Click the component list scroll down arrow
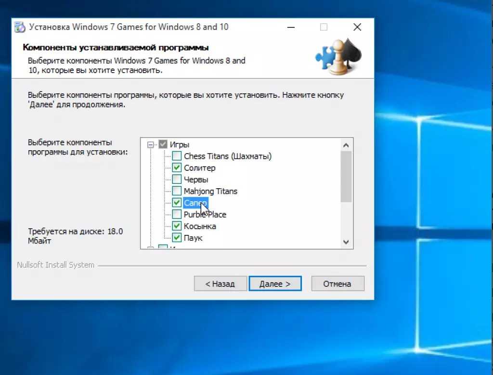493x375 pixels. click(346, 242)
